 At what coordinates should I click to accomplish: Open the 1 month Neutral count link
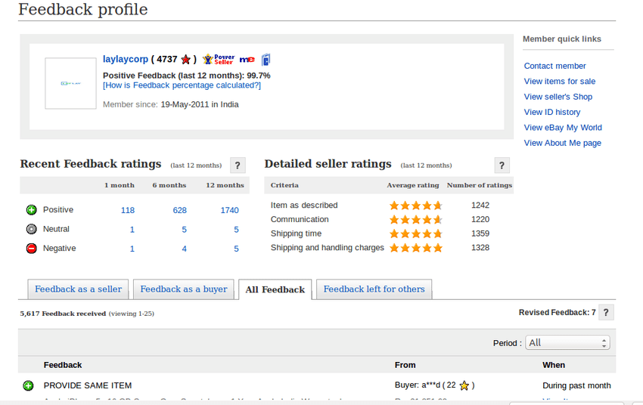click(x=132, y=230)
